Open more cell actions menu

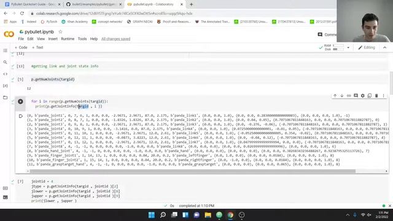point(383,96)
